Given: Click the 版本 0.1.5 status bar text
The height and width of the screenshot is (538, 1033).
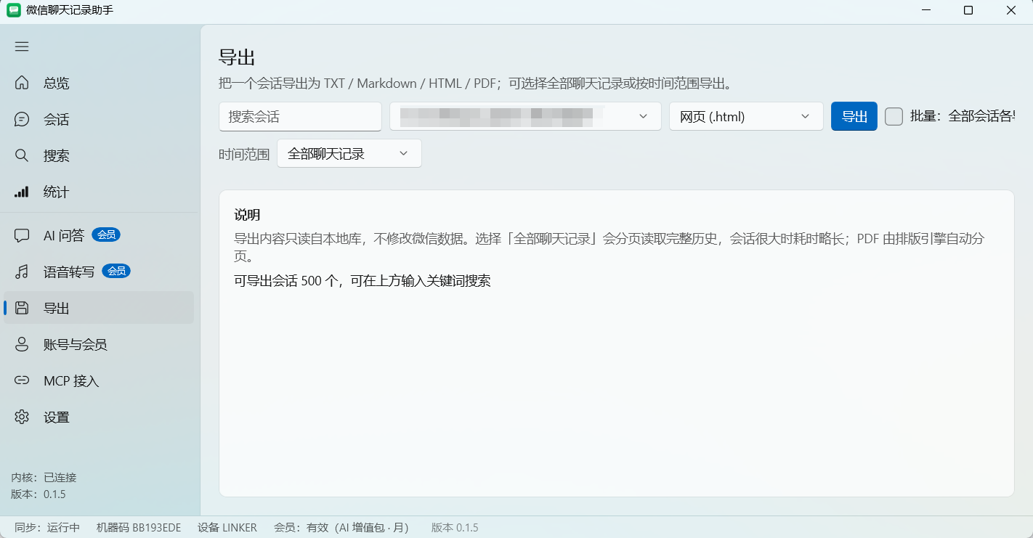Looking at the screenshot, I should [x=455, y=528].
